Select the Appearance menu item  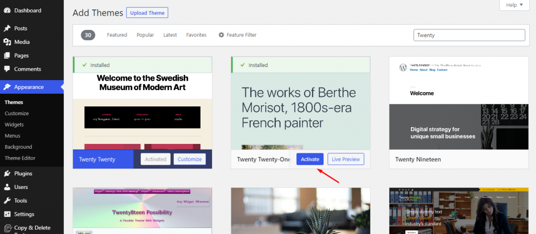[x=32, y=87]
